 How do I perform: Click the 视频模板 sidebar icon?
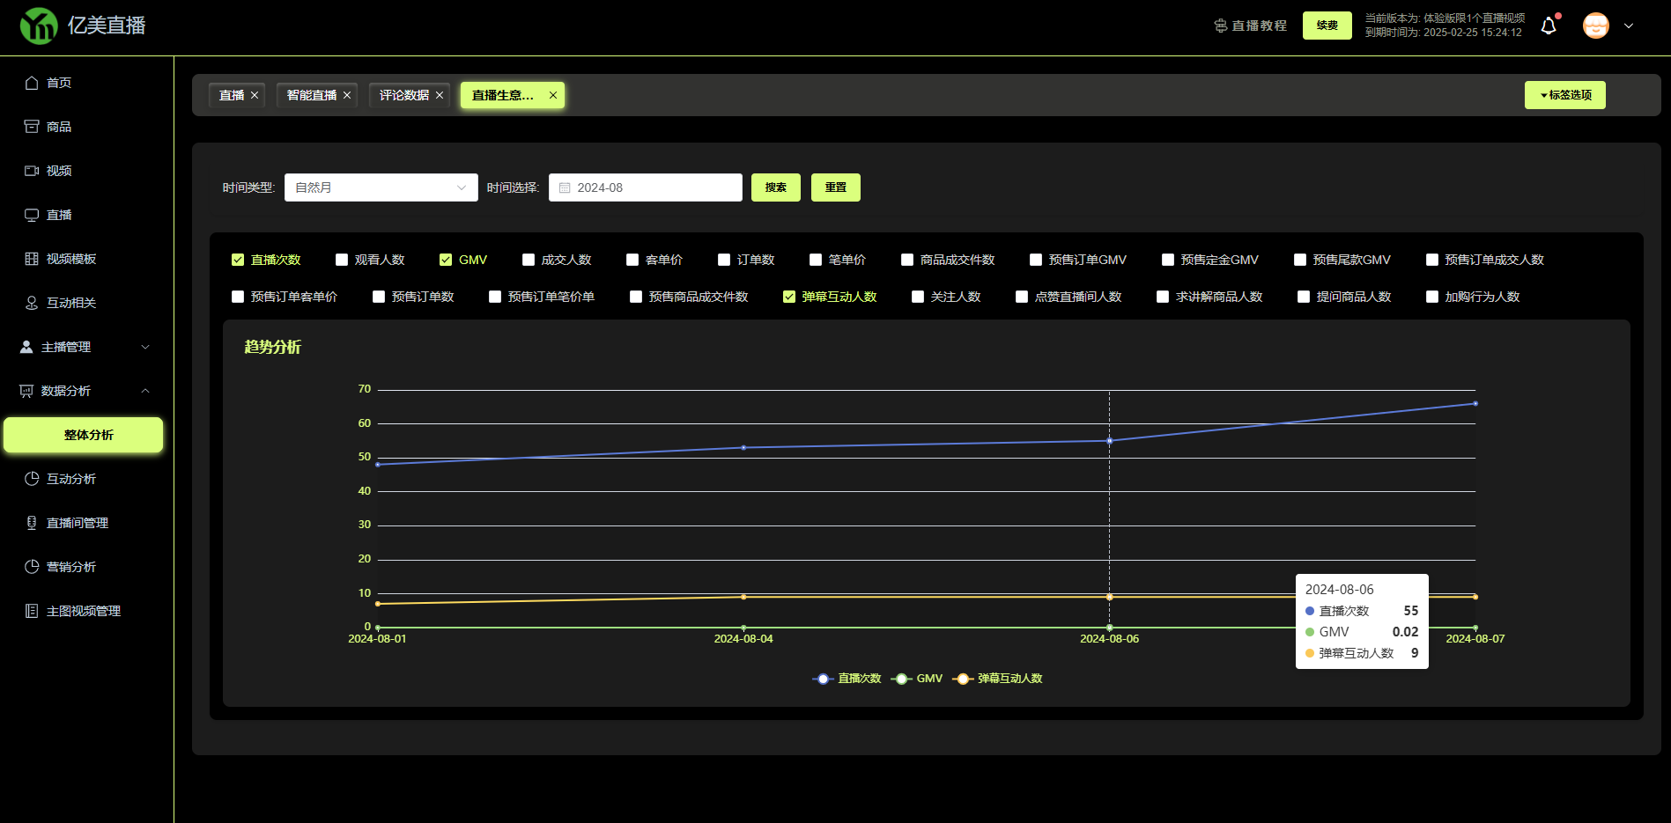click(32, 259)
